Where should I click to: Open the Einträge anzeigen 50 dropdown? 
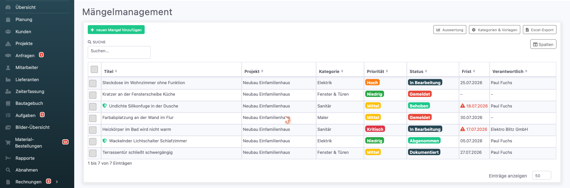point(541,176)
